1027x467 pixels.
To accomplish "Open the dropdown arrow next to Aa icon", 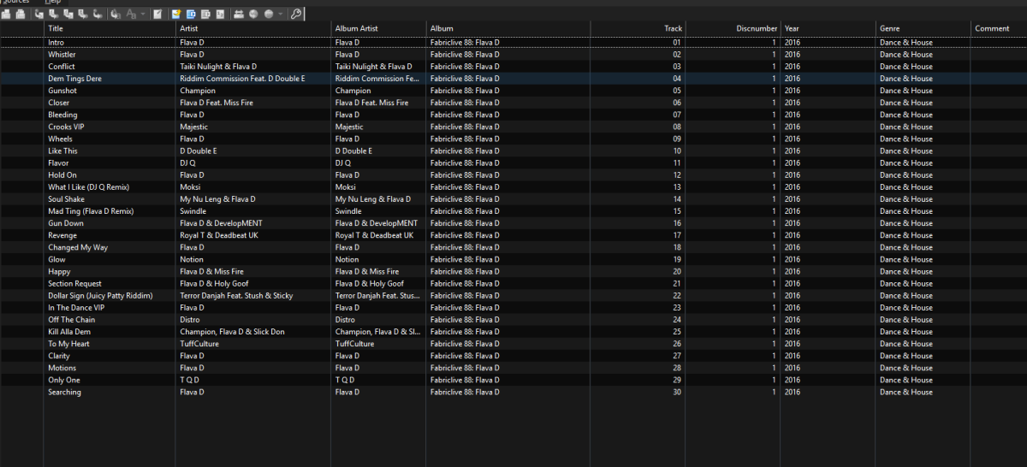I will pyautogui.click(x=143, y=14).
